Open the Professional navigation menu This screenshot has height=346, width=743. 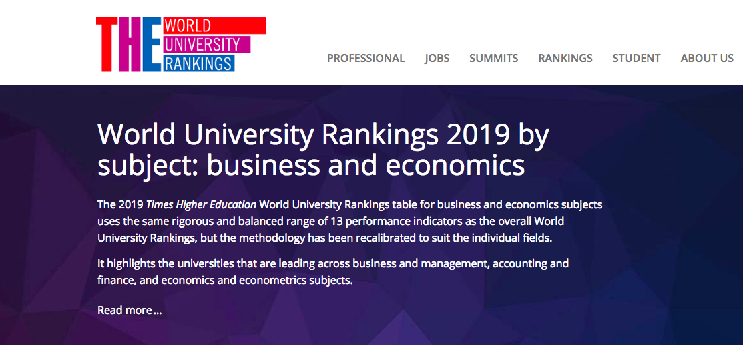[366, 58]
